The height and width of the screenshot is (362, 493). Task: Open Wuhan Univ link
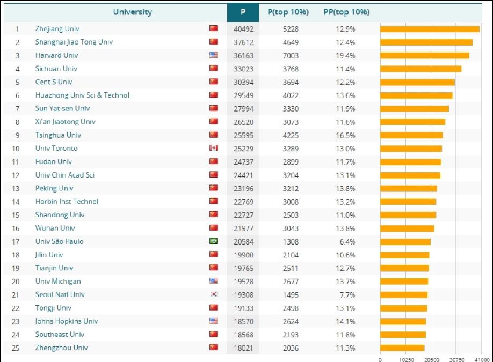pos(55,228)
